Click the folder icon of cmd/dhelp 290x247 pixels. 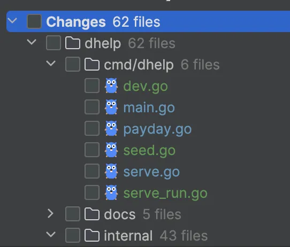92,64
